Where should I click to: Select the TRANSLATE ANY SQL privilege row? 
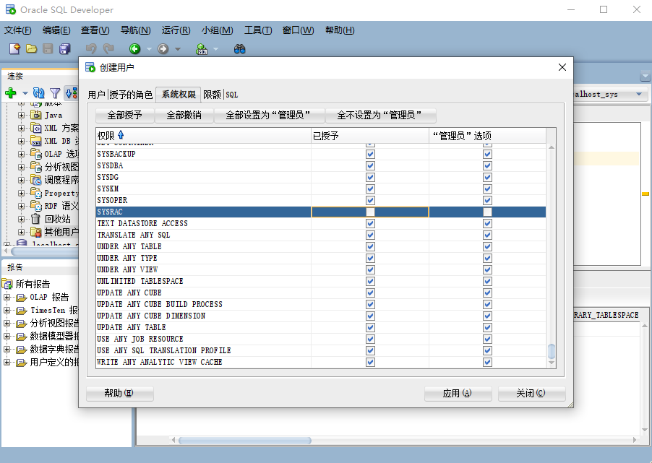[321, 235]
